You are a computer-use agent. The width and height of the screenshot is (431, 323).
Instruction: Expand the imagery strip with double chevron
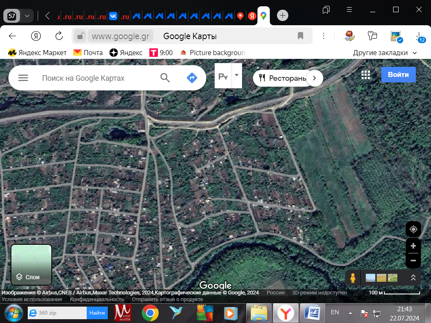click(x=413, y=278)
